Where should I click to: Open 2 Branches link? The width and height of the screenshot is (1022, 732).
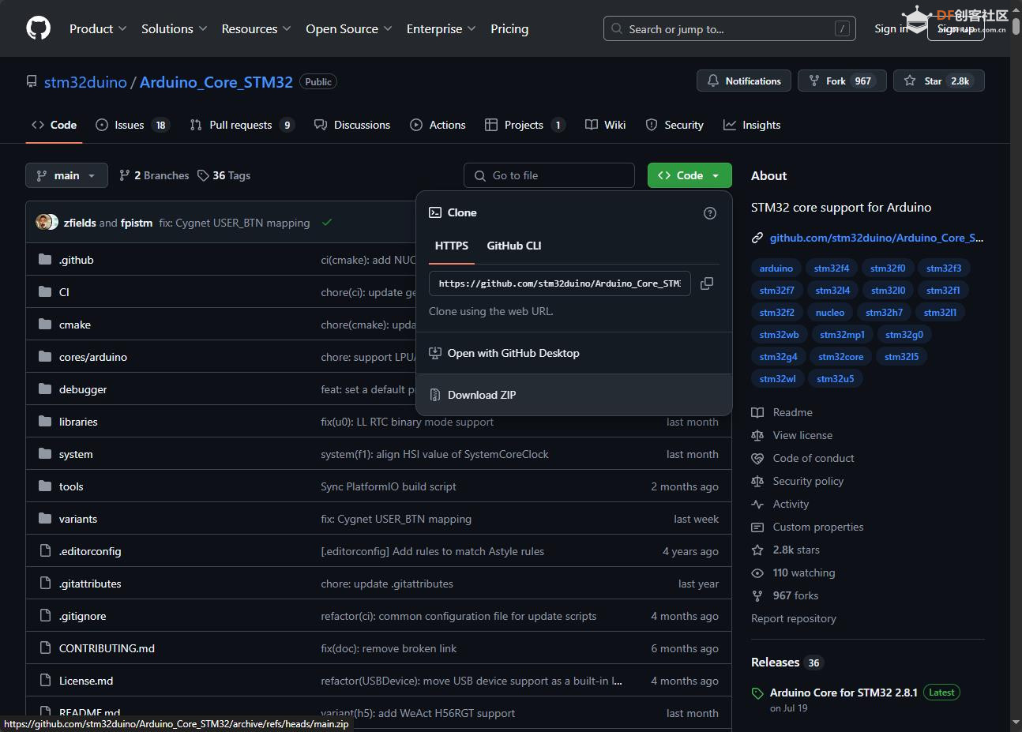154,175
